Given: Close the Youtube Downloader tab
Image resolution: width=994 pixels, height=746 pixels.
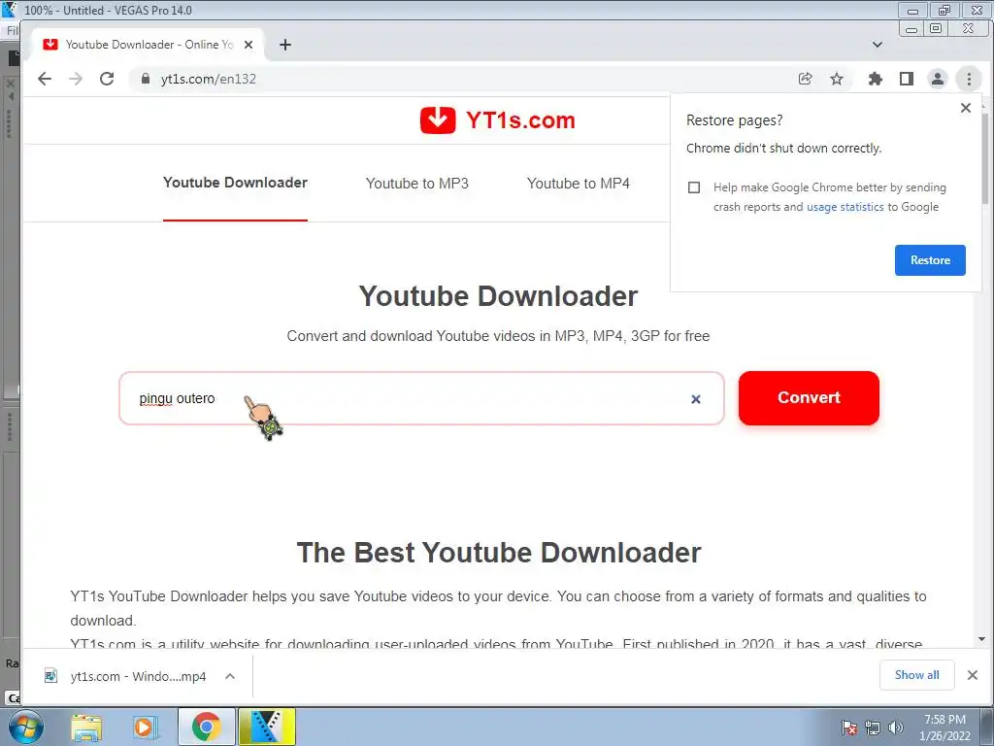Looking at the screenshot, I should 248,45.
